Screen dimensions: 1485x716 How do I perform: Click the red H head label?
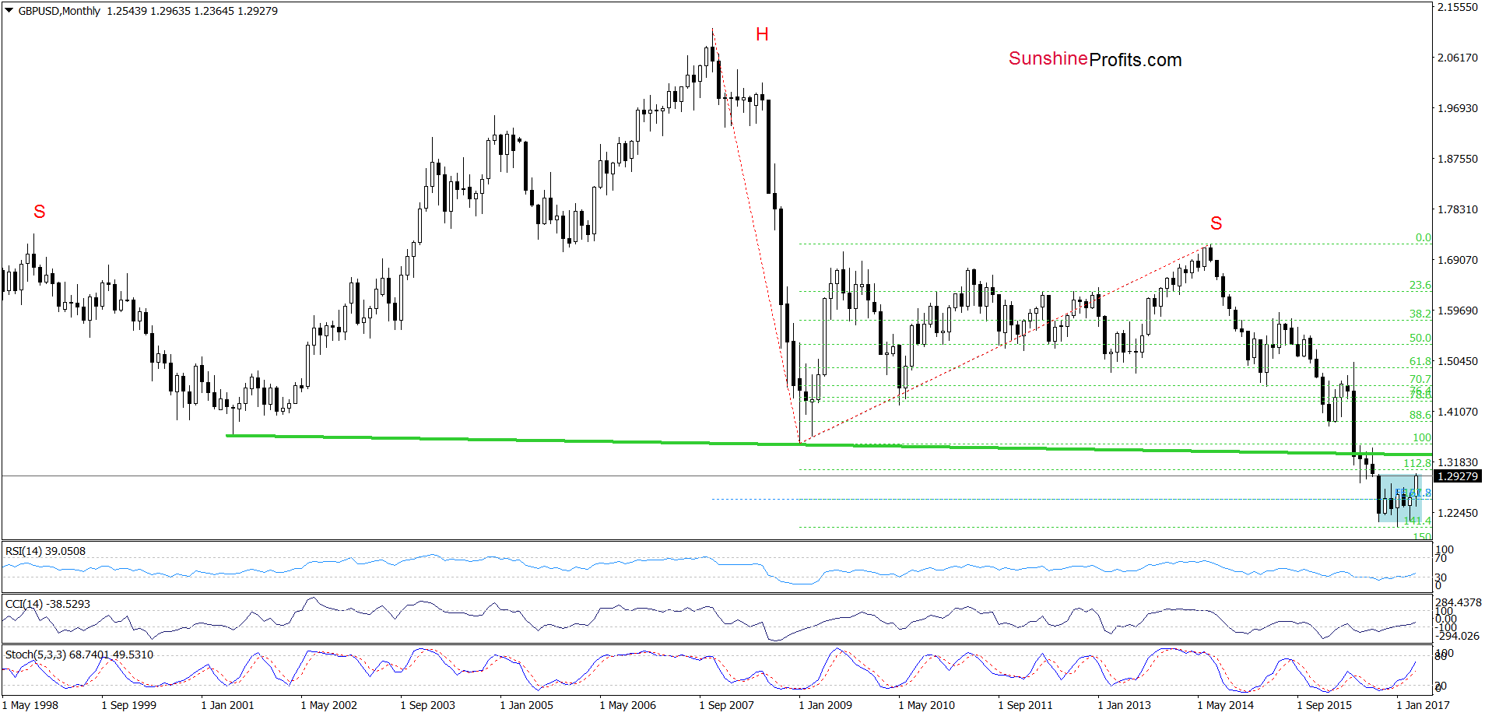tap(762, 34)
